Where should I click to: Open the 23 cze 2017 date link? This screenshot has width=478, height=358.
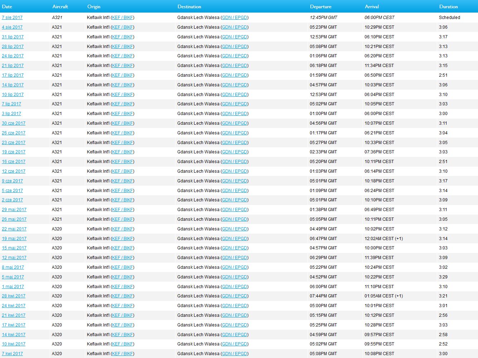click(x=14, y=143)
